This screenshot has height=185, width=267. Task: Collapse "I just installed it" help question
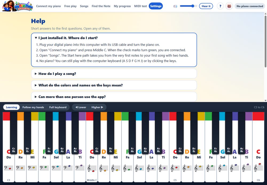tap(114, 38)
